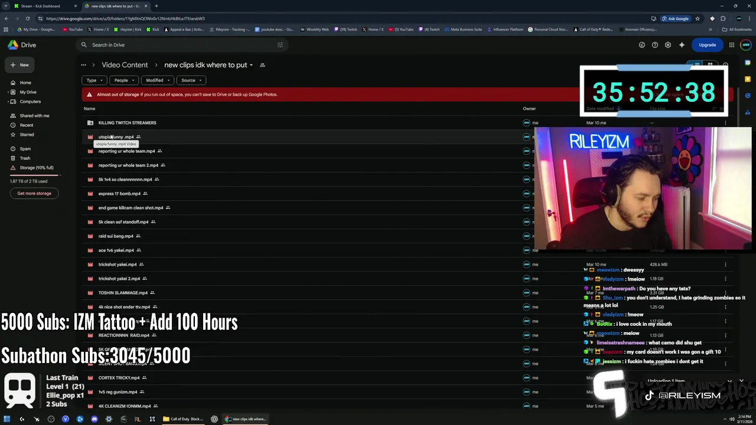Focus the Search in Drive field
The image size is (756, 425).
pos(183,45)
